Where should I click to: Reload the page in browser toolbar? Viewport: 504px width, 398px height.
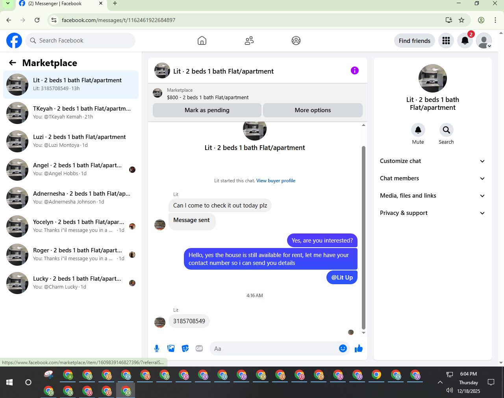[x=37, y=20]
